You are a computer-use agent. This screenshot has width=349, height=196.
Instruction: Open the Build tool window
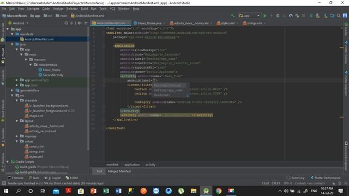[34, 178]
